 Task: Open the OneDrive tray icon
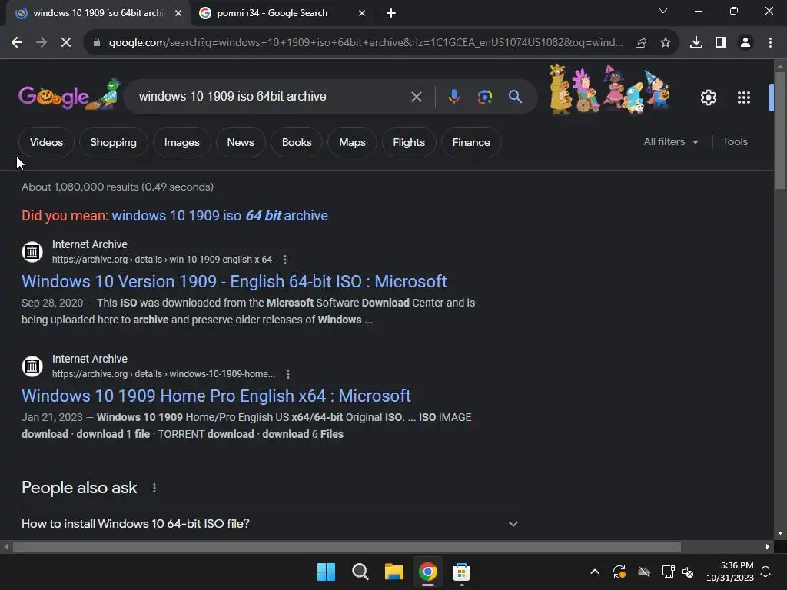tap(643, 572)
